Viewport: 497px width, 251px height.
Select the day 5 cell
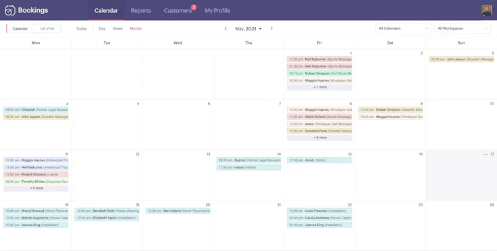[x=107, y=124]
